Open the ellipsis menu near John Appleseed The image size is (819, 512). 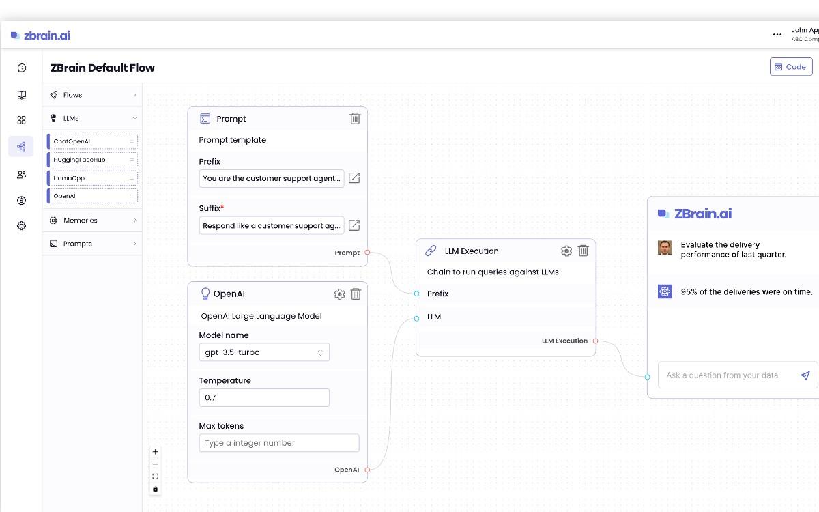click(x=777, y=34)
